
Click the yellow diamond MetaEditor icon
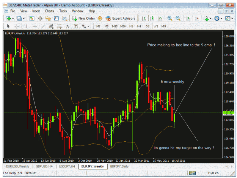pyautogui.click(x=100, y=19)
